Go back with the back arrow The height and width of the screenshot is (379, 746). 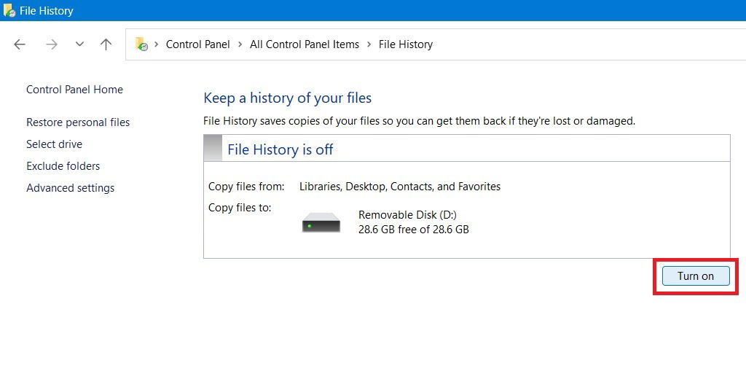20,44
